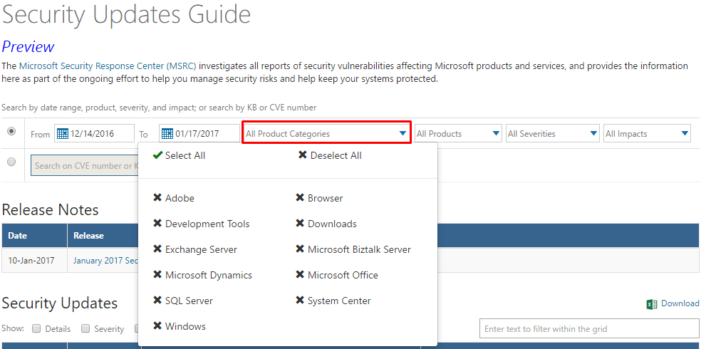Choose the Exchange Server category label
This screenshot has width=706, height=349.
201,249
